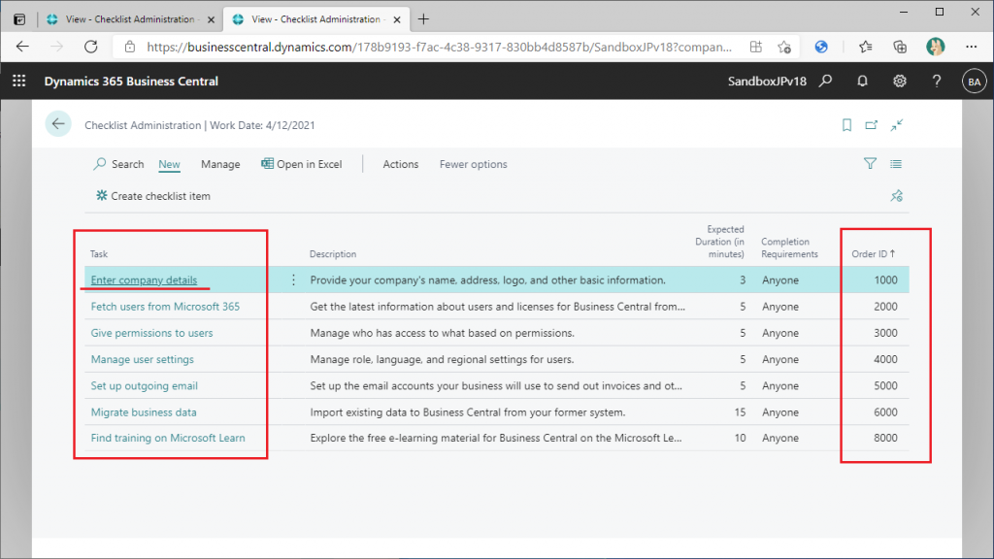The image size is (994, 559).
Task: Go back using the page back arrow
Action: click(58, 124)
